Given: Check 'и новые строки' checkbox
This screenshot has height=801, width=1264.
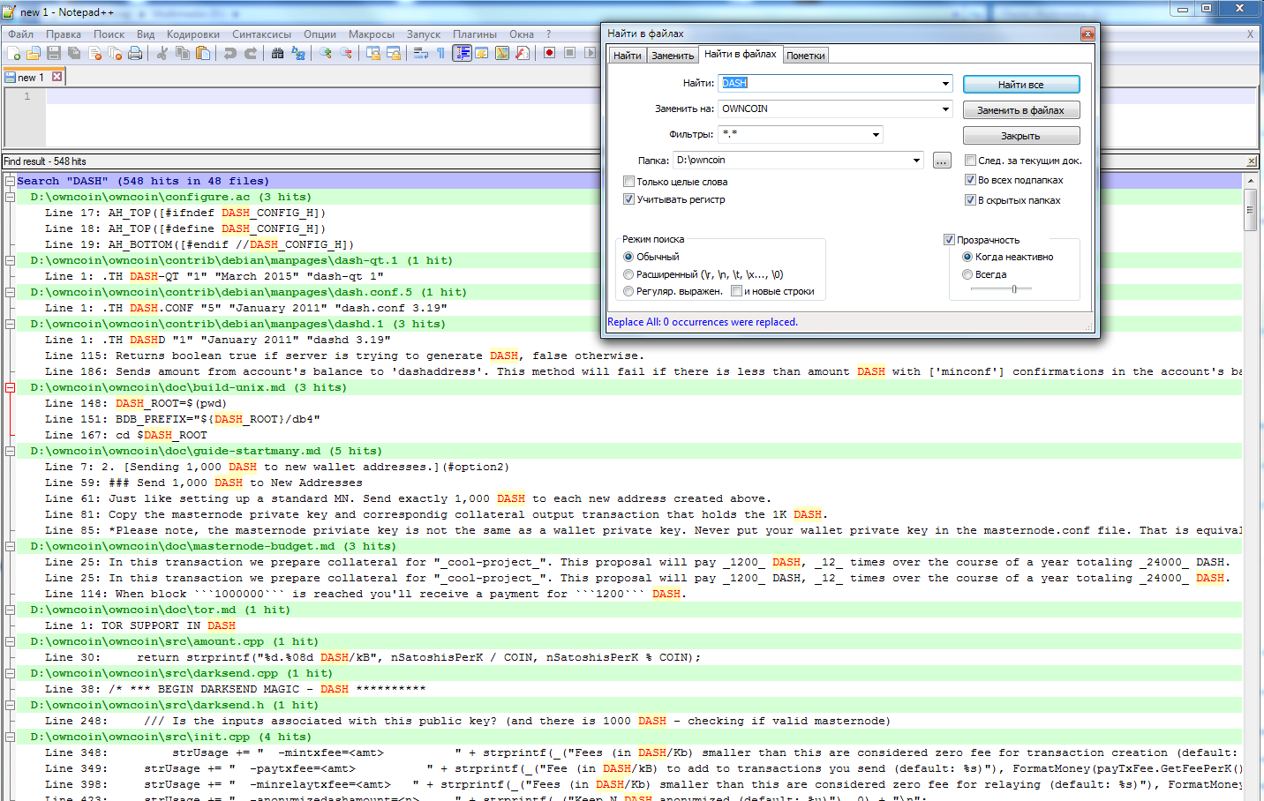Looking at the screenshot, I should pyautogui.click(x=736, y=291).
